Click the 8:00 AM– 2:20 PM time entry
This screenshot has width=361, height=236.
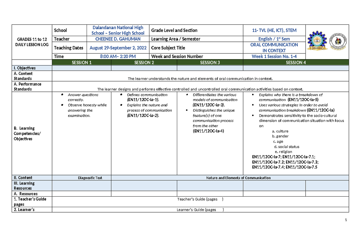(x=118, y=56)
